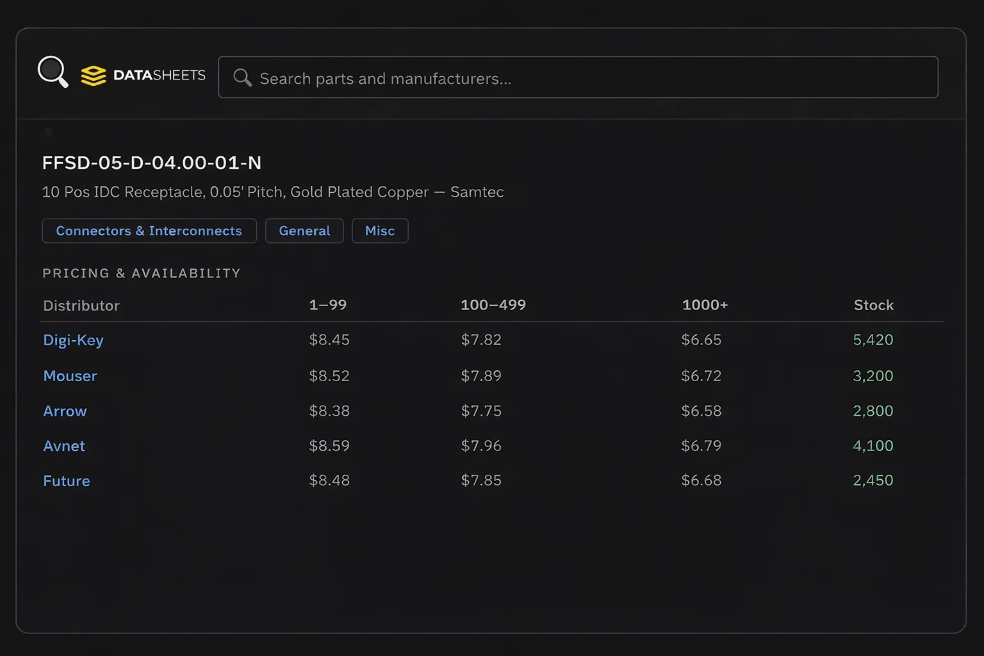Image resolution: width=984 pixels, height=656 pixels.
Task: Open the Misc category tag
Action: tap(380, 231)
